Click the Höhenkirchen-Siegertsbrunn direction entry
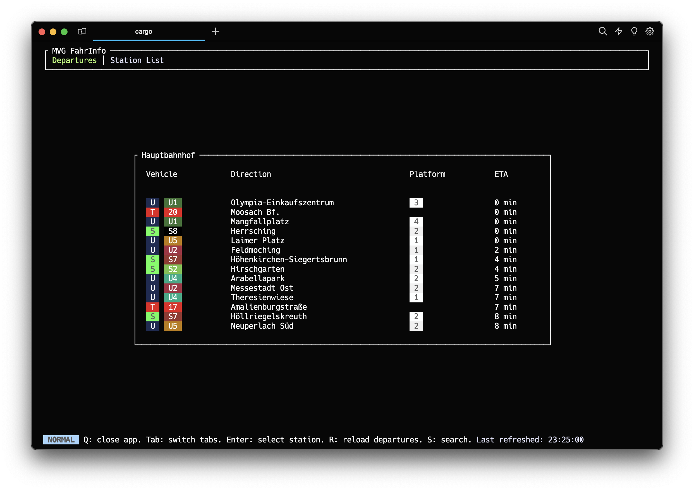The width and height of the screenshot is (694, 491). click(x=289, y=260)
